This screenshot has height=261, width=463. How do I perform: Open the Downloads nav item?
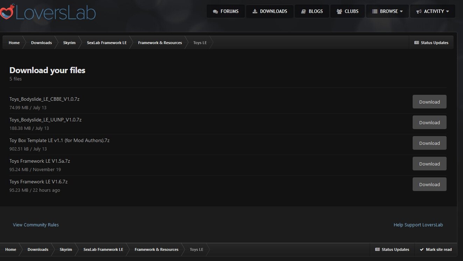(x=270, y=11)
